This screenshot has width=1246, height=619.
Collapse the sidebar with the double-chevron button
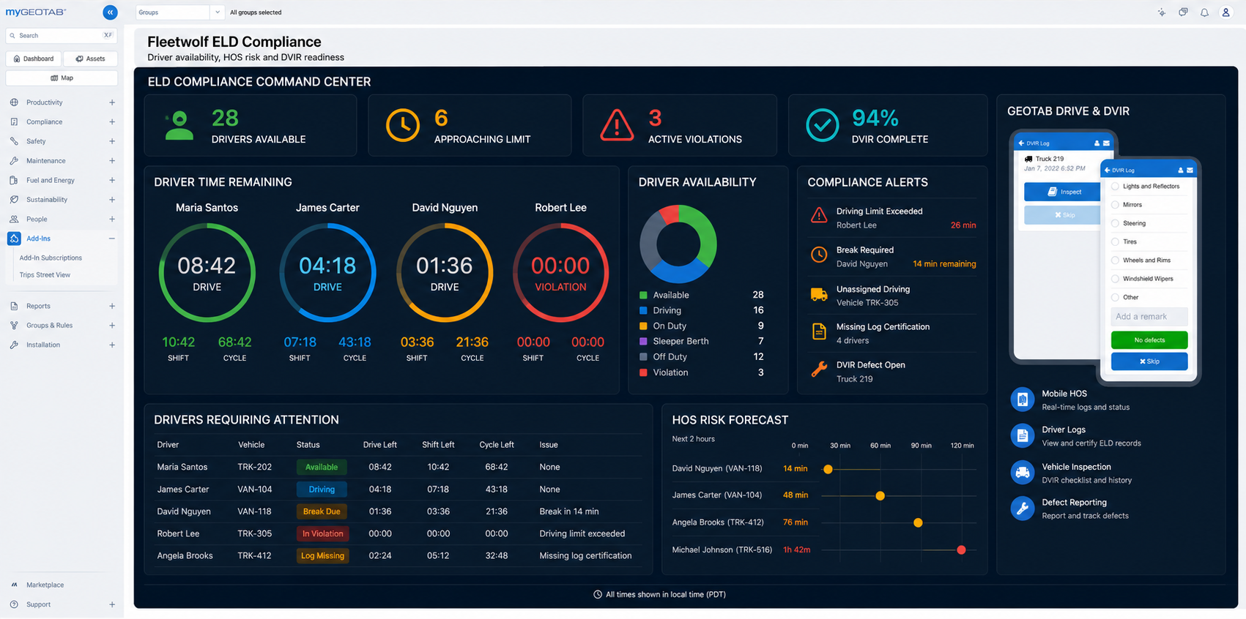pos(110,12)
